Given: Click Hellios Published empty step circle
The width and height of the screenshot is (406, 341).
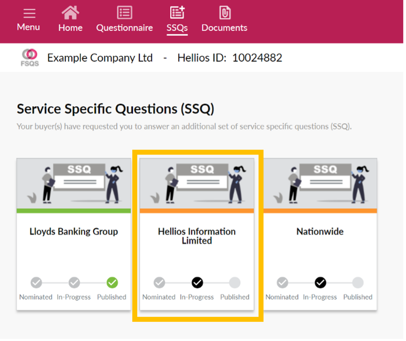Looking at the screenshot, I should click(x=235, y=283).
